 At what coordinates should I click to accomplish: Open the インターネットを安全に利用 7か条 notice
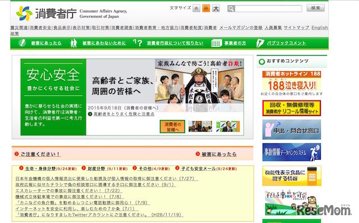(77, 208)
